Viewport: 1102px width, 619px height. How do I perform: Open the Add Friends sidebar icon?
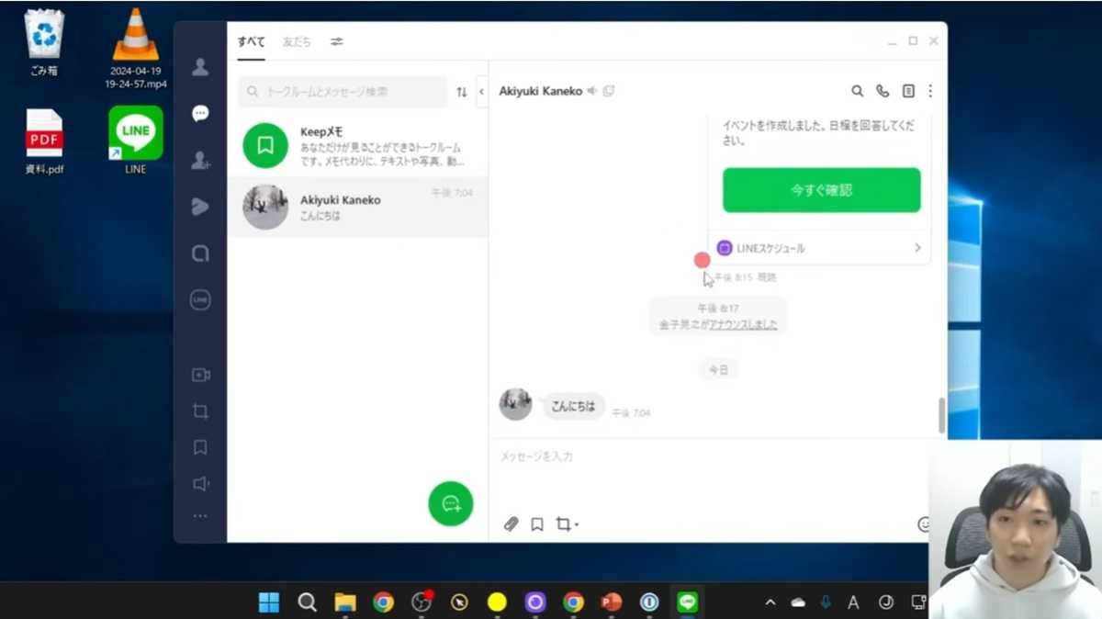point(200,161)
